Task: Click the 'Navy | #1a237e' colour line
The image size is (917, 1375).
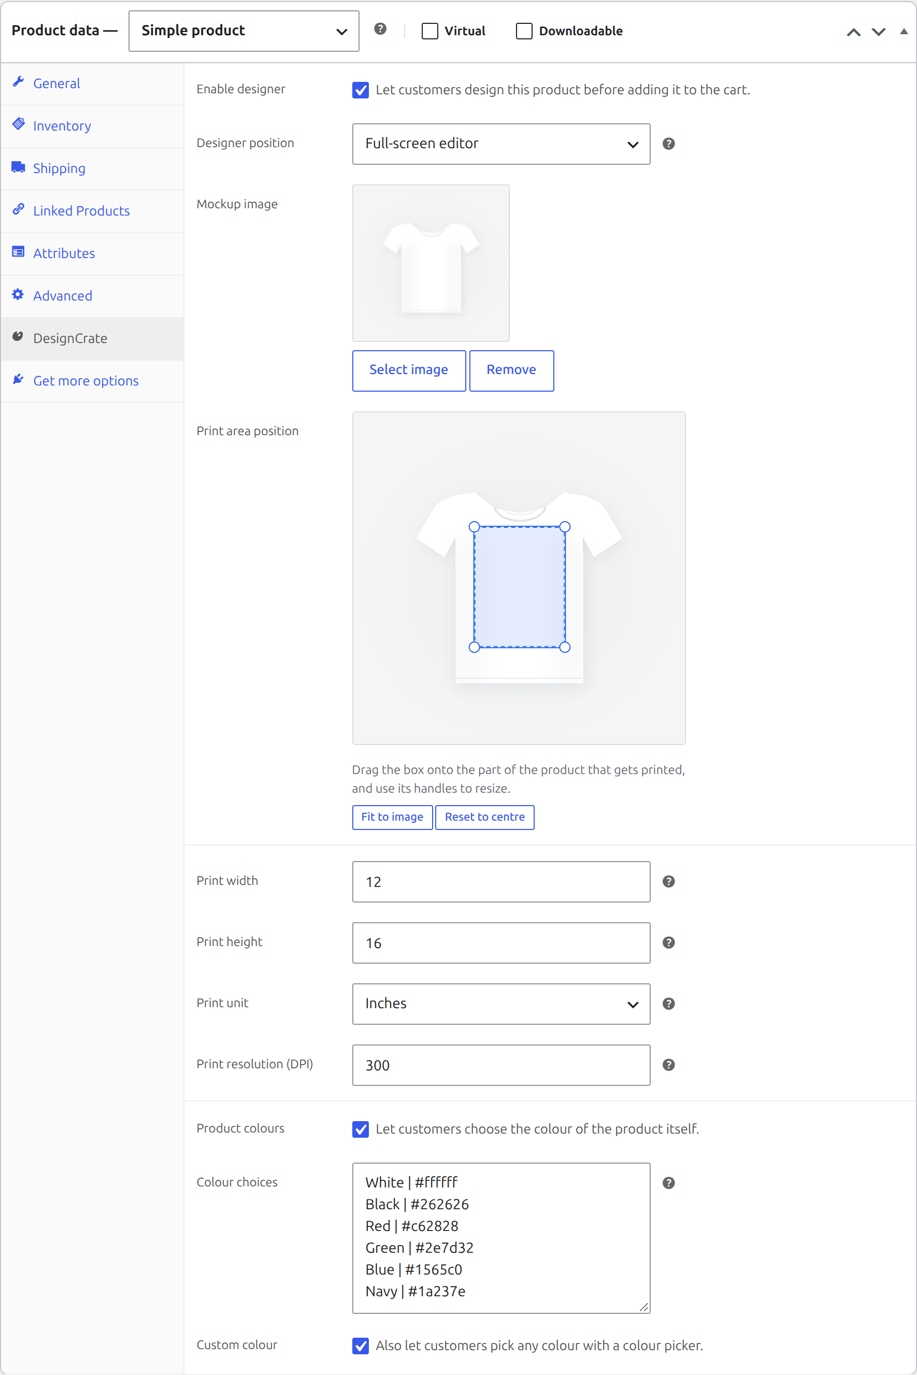Action: click(x=415, y=1292)
